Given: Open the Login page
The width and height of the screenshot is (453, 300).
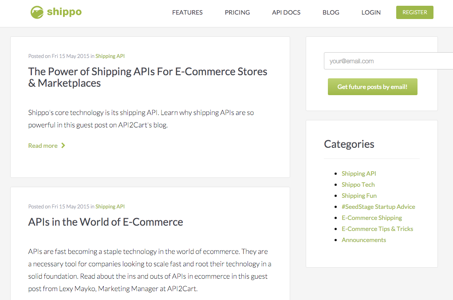Looking at the screenshot, I should click(x=371, y=12).
